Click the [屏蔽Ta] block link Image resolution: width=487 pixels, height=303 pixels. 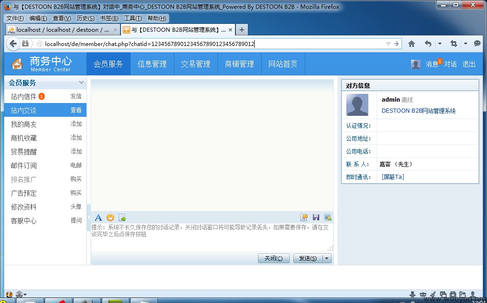(393, 177)
